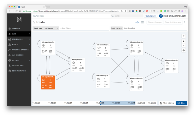Open Analytics Sandbox

pos(19,50)
